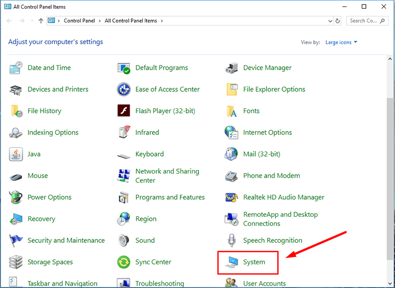Screen dimensions: 395x288
Task: Open Devices and Printers icon
Action: click(16, 89)
